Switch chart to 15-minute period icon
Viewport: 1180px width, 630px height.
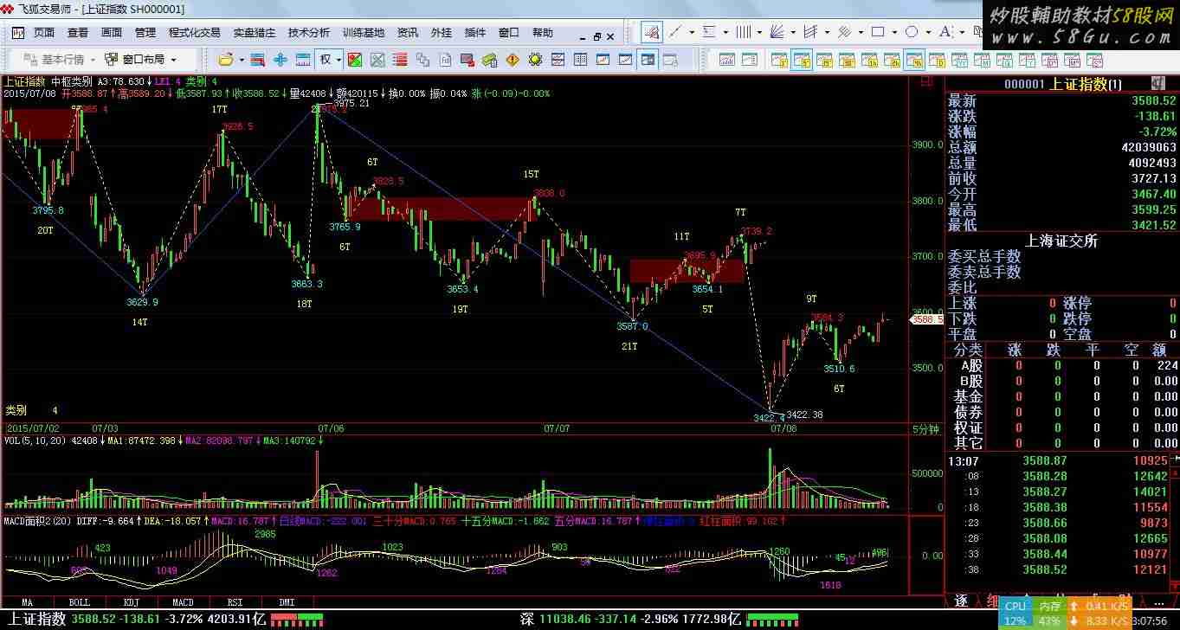(824, 60)
